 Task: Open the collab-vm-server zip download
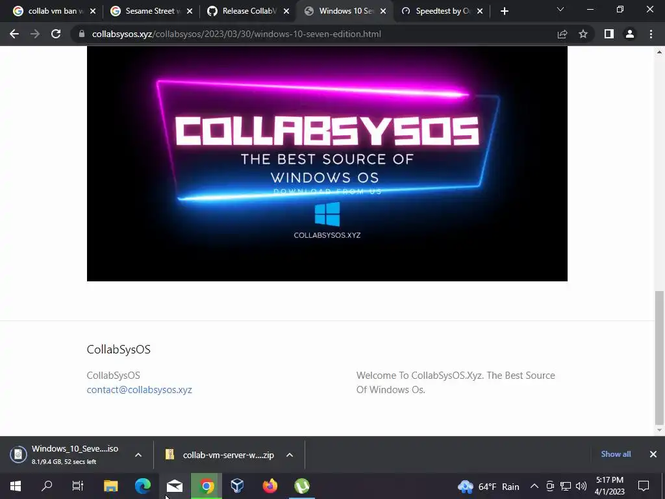tap(220, 455)
